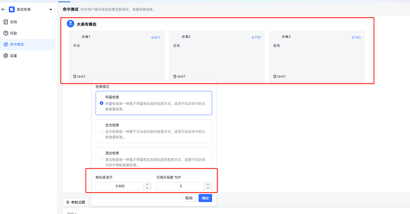The height and width of the screenshot is (214, 410).
Task: Open the 设置 gear icon in sidebar
Action: click(x=5, y=56)
